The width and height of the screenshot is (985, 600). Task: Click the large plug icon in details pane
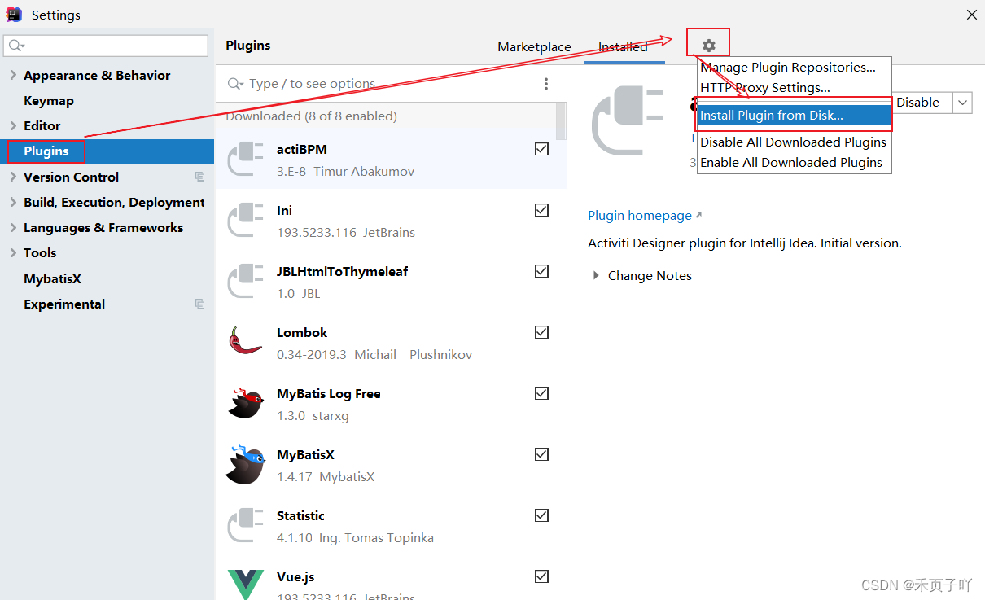[628, 121]
